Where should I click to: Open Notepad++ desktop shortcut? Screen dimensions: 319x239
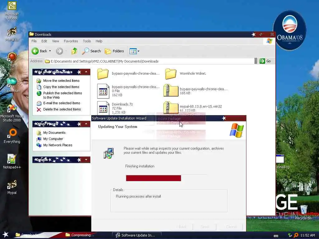(12, 162)
